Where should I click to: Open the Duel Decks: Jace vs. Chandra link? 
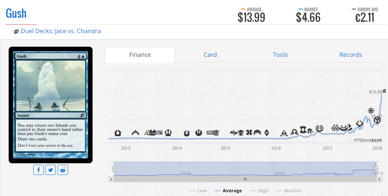[x=61, y=31]
